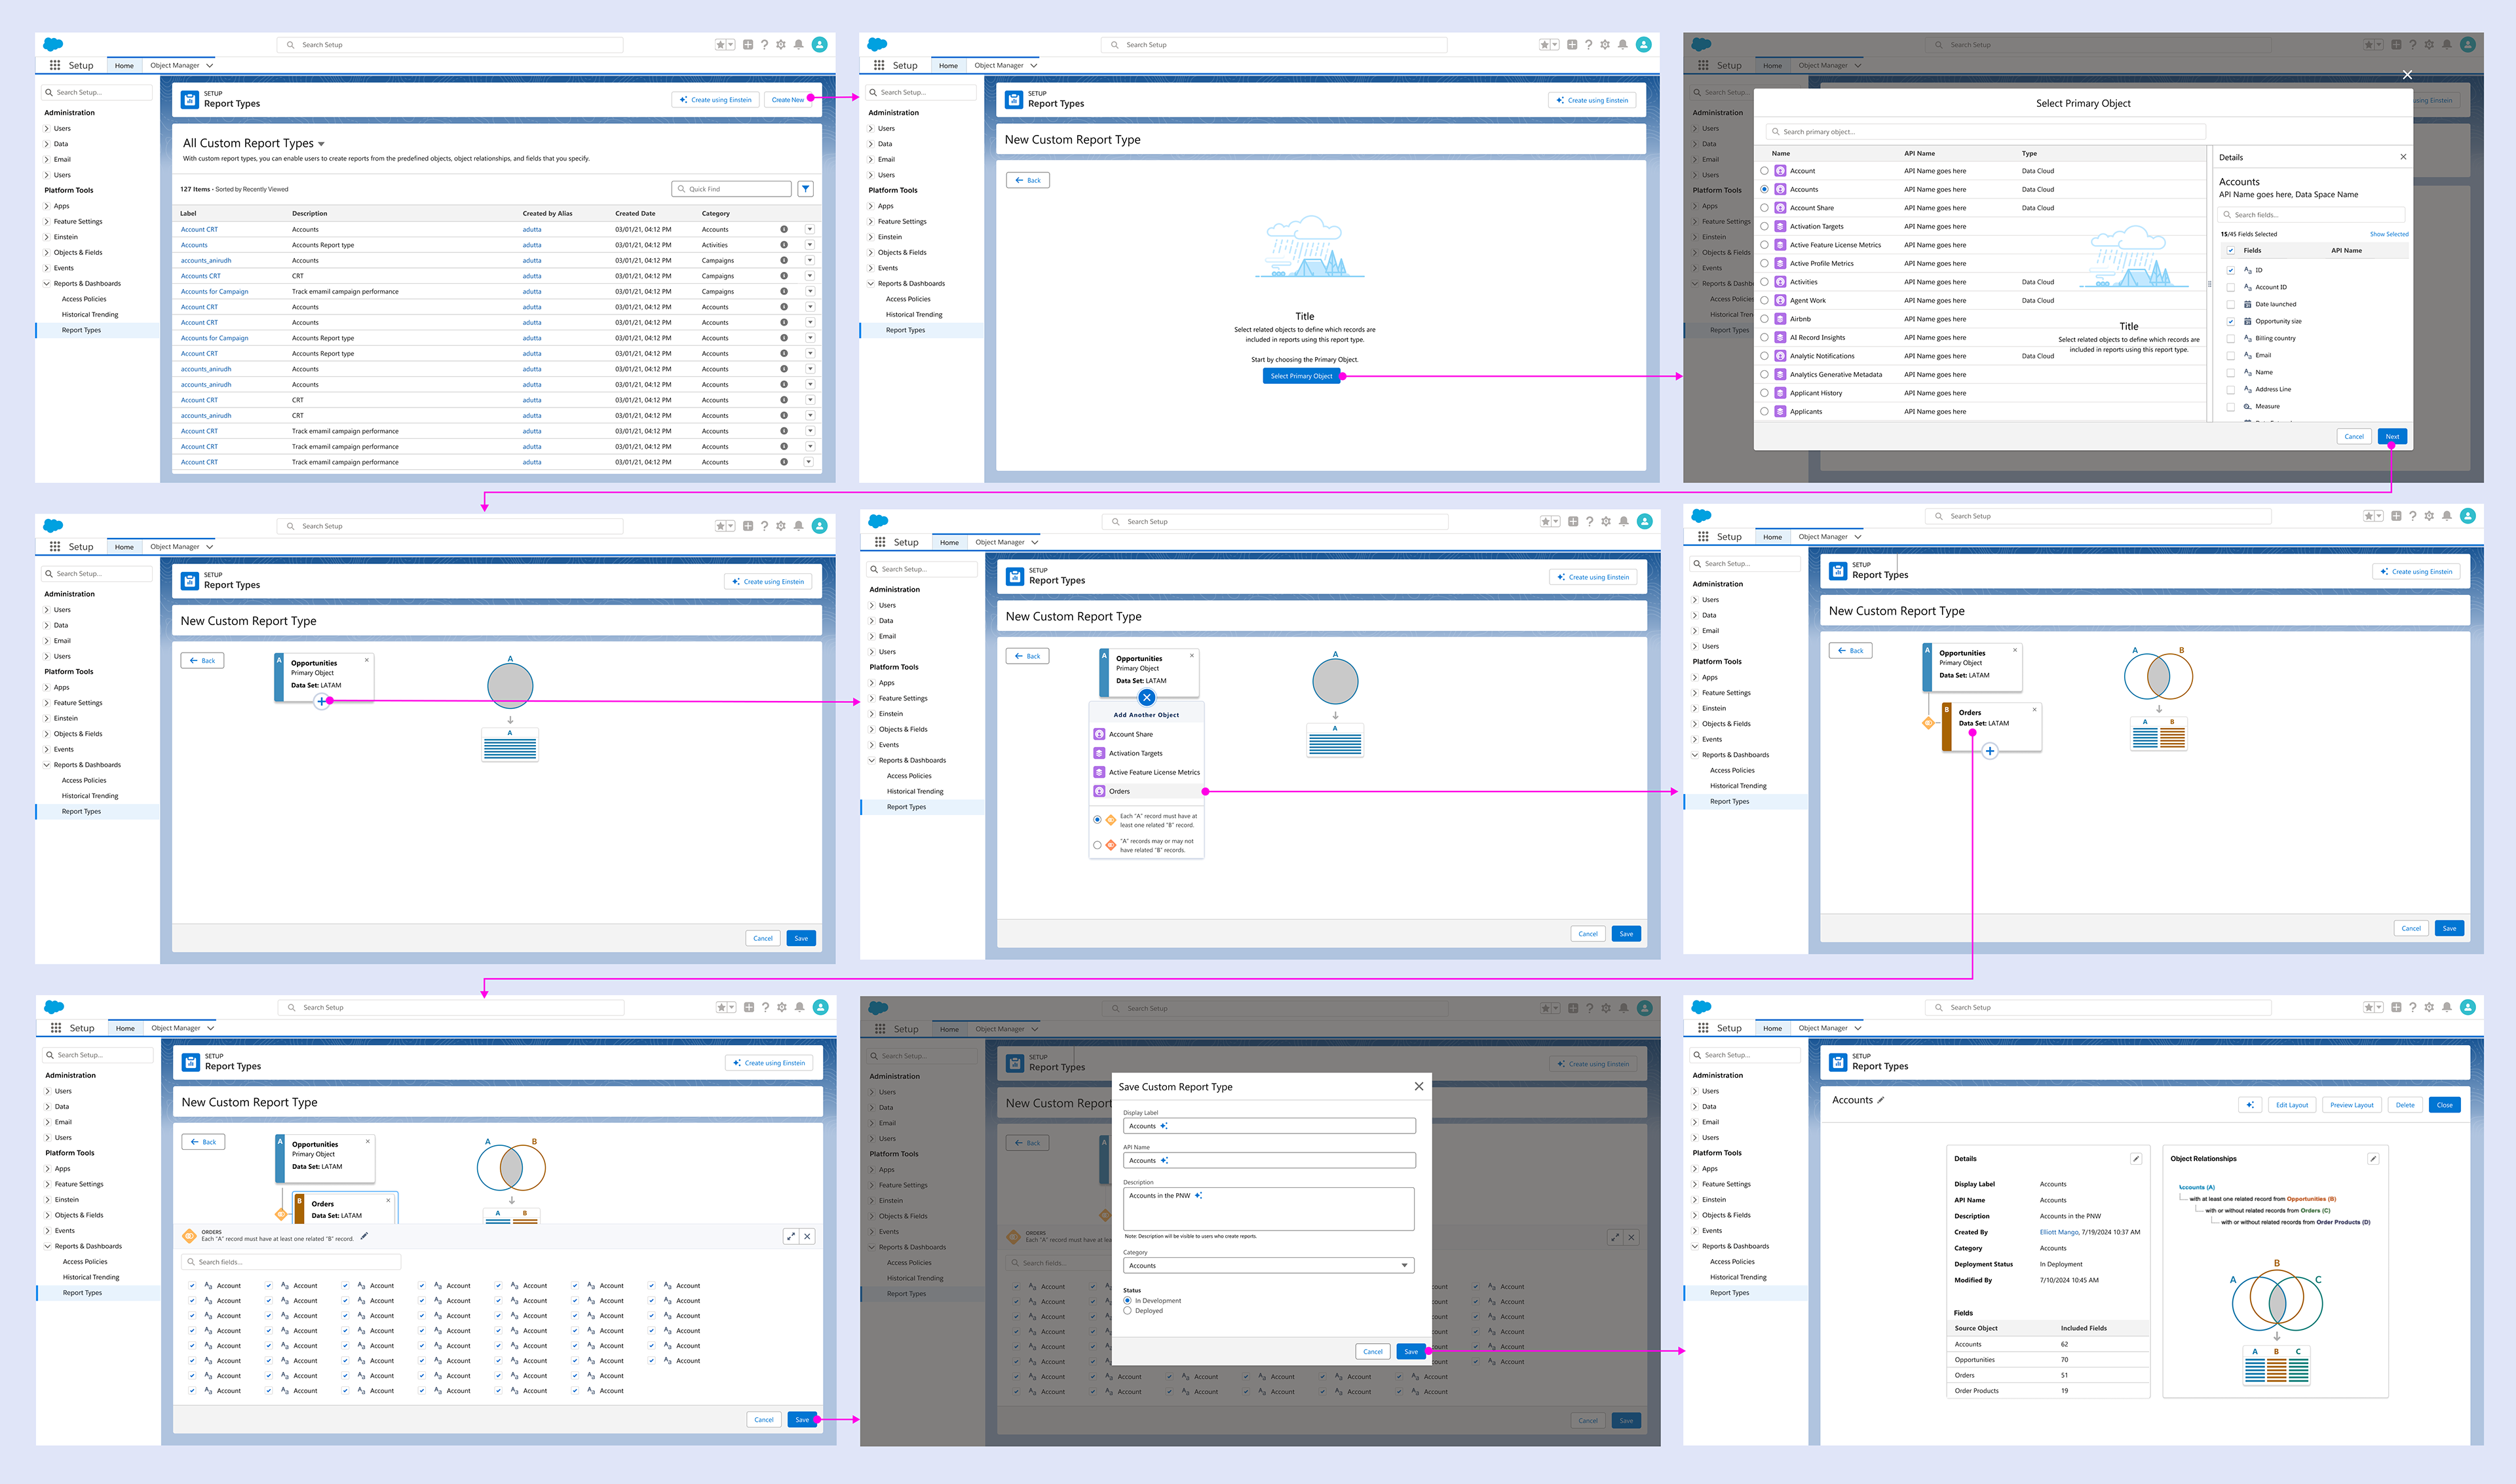Open the All Custom Report Types list view dropdown

(x=321, y=144)
